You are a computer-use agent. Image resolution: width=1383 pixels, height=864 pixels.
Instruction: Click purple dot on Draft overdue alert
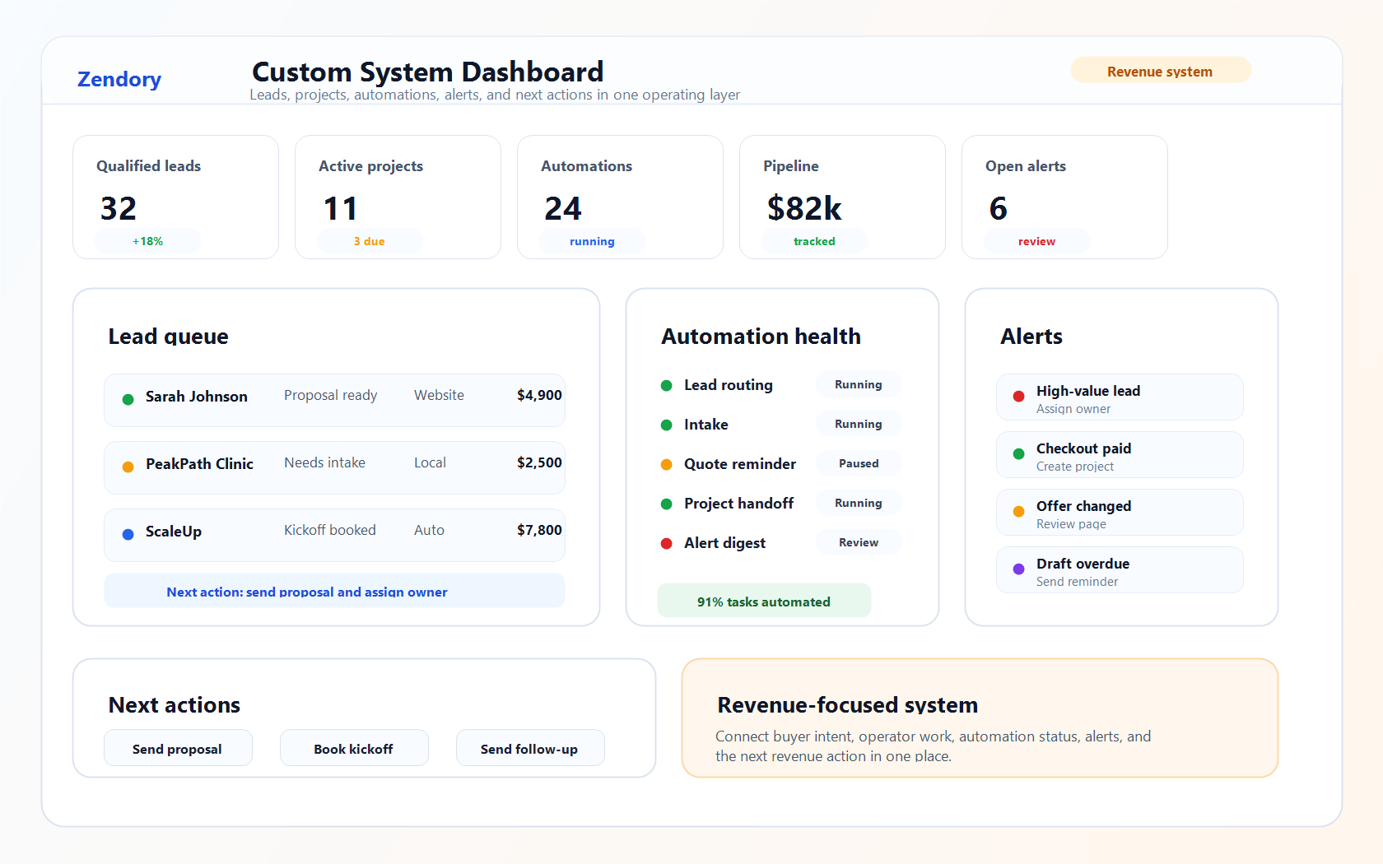click(x=1018, y=569)
